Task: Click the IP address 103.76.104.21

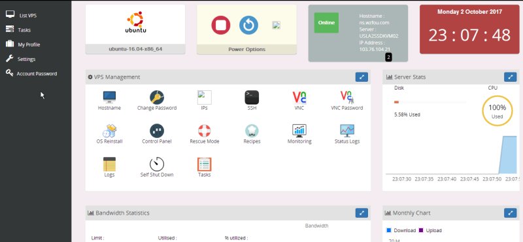Action: click(375, 50)
